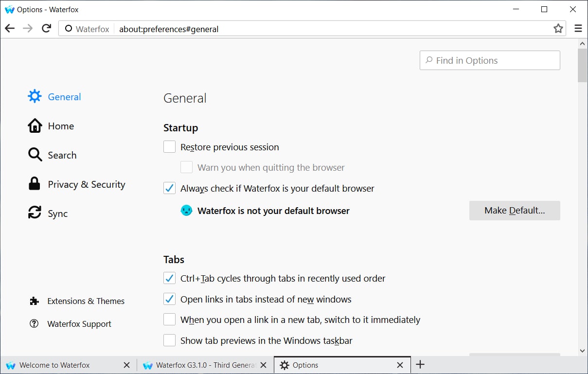
Task: Click the Startup section heading
Action: (180, 128)
